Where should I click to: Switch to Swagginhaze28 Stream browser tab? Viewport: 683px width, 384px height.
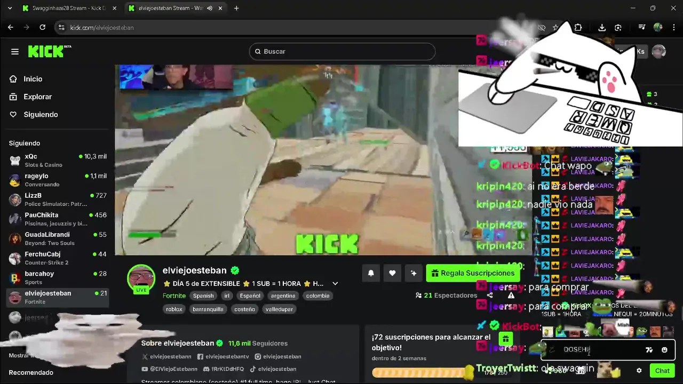pos(69,8)
